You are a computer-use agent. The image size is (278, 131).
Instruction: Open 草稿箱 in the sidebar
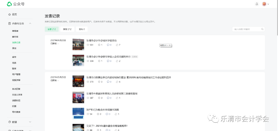(x=15, y=31)
